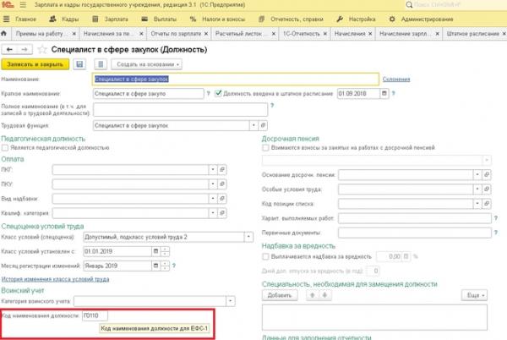This screenshot has width=507, height=340.
Task: Open Основание досрочн. пенсии linked record icon
Action: 487,175
